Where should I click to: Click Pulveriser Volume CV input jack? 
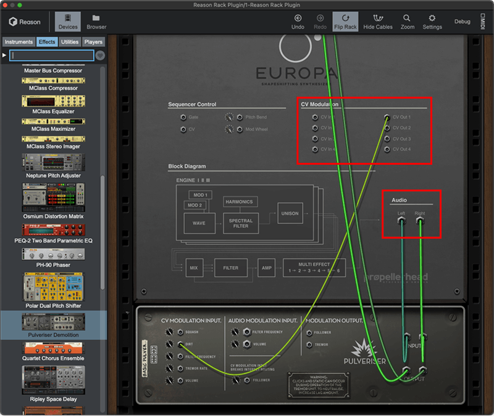pos(180,381)
